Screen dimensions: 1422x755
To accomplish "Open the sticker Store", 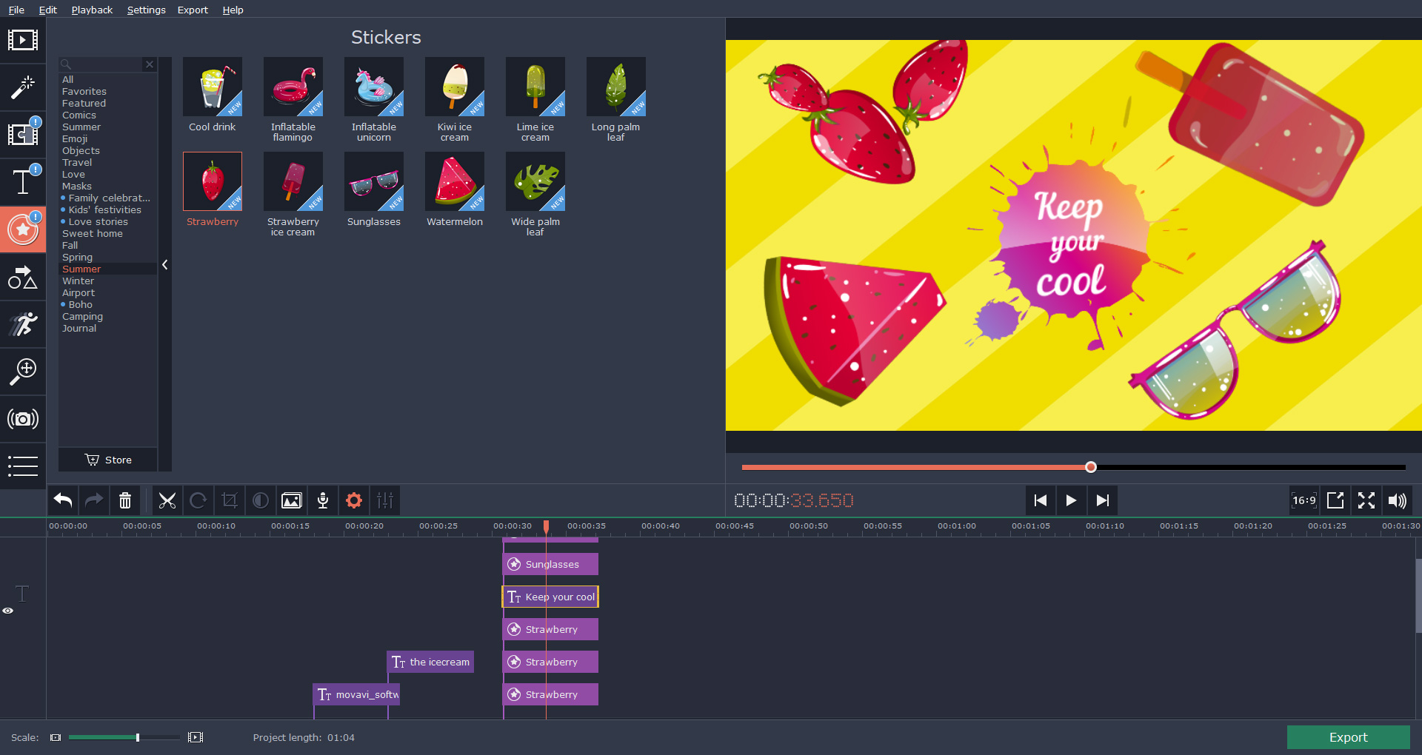I will (107, 459).
